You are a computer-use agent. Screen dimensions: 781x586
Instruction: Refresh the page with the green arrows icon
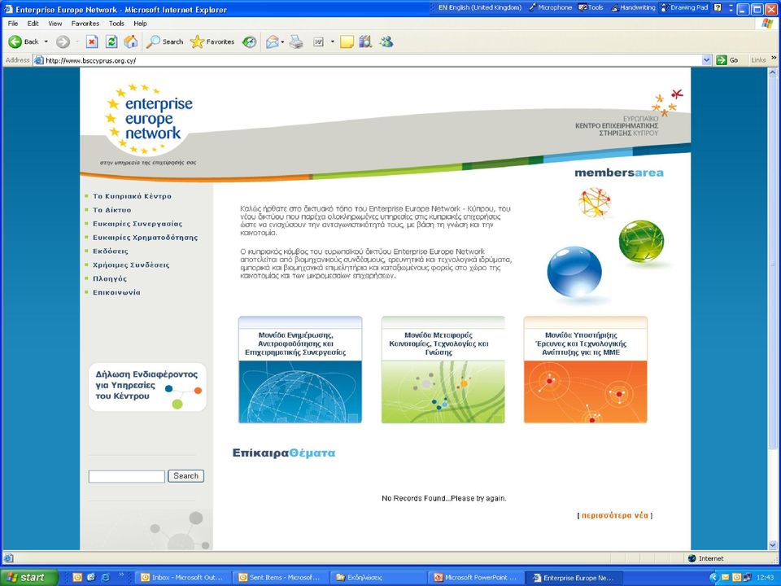(111, 42)
